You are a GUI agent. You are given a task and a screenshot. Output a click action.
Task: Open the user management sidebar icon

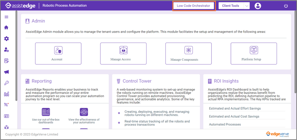click(6, 50)
